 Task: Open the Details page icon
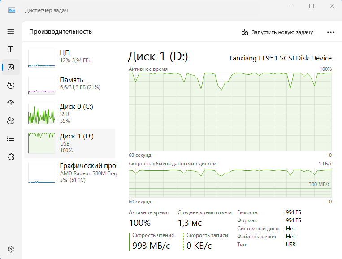point(11,138)
